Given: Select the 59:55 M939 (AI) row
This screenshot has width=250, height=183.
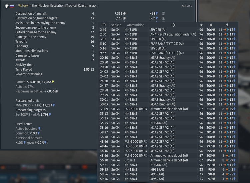Looking at the screenshot, I should pos(168,169).
